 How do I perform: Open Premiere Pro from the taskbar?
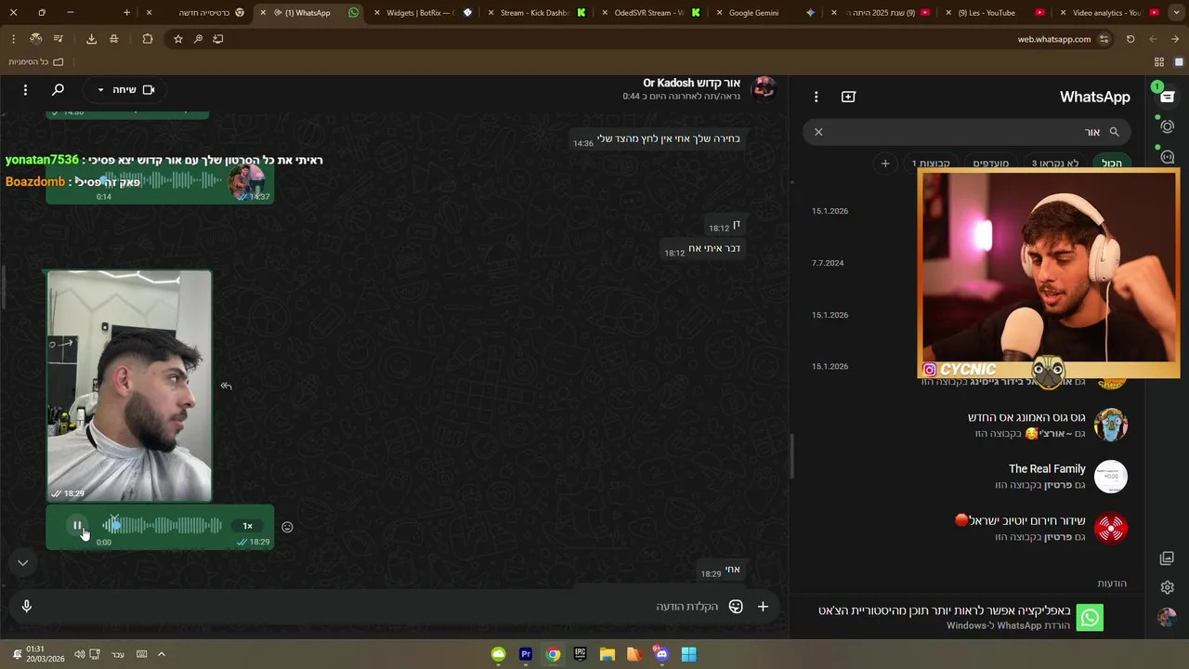tap(526, 654)
